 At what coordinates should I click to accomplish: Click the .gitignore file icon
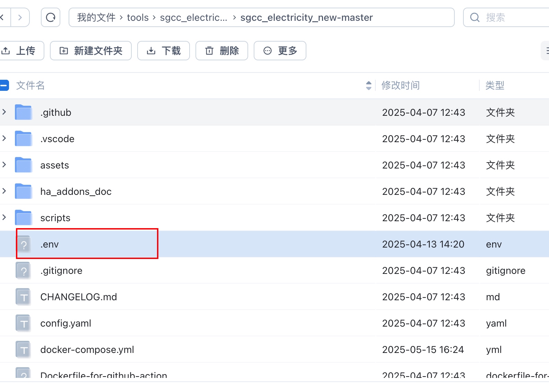click(x=24, y=271)
